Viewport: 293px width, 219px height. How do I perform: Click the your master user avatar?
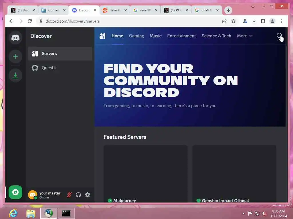click(33, 195)
